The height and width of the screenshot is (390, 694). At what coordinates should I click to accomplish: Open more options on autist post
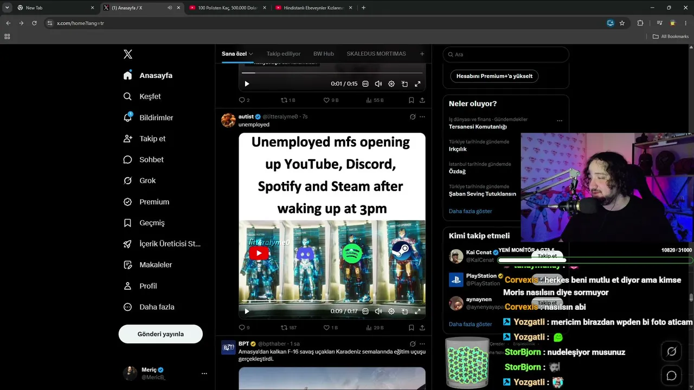422,116
